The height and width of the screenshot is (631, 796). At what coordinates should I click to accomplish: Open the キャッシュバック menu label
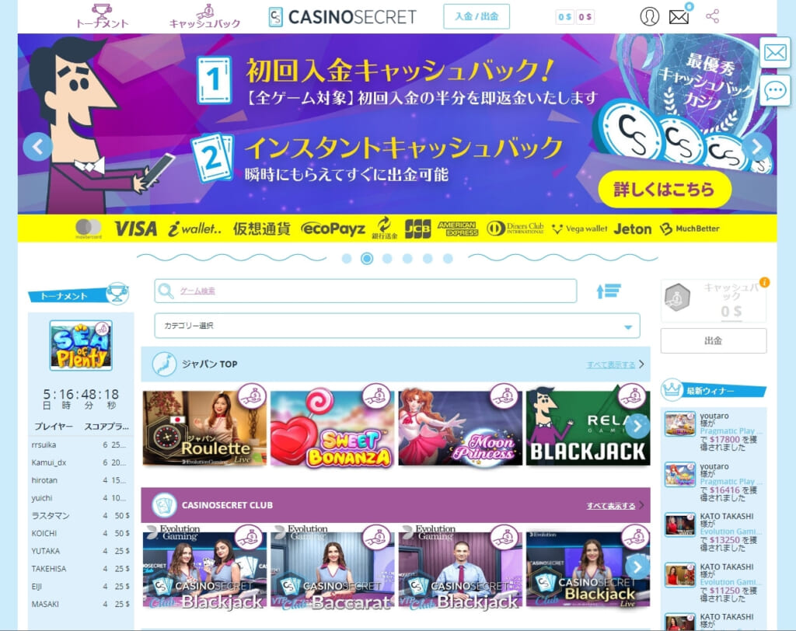[204, 23]
